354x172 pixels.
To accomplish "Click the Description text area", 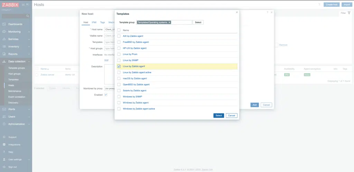I will [x=110, y=74].
